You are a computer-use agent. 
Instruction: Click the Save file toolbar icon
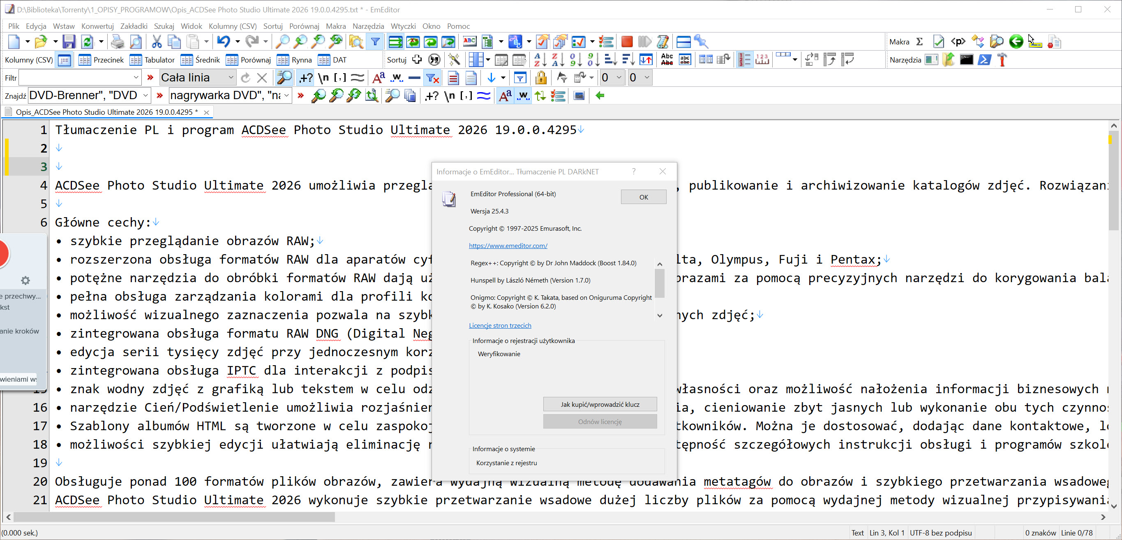69,42
